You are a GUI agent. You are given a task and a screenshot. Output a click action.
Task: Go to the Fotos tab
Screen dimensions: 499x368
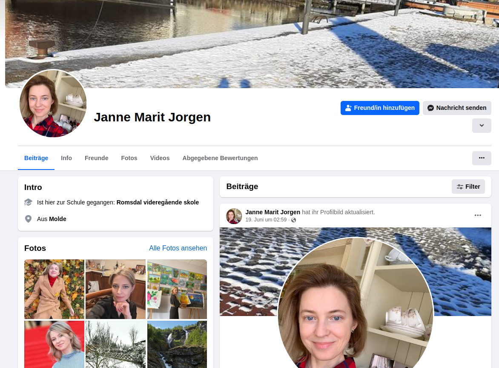(129, 158)
